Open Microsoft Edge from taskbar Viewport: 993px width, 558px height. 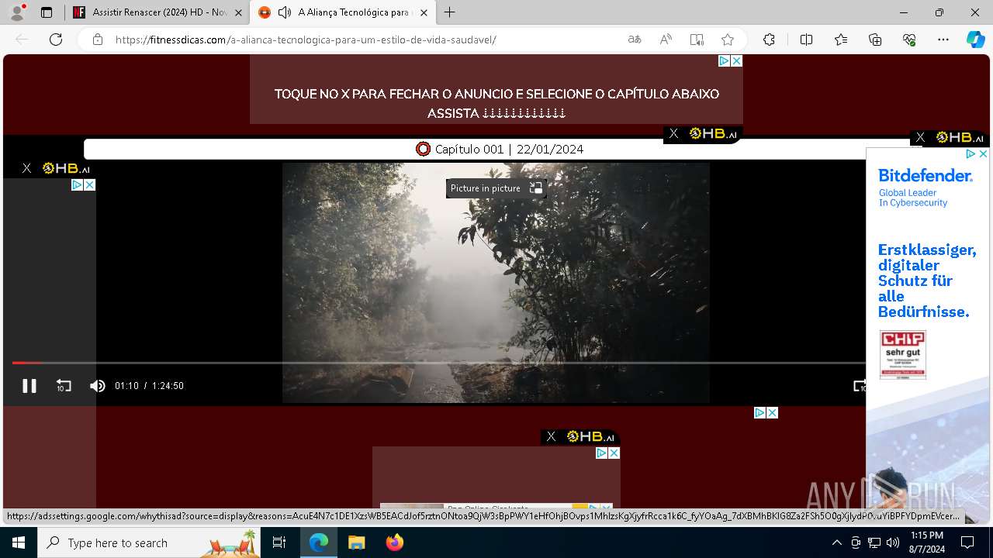point(319,542)
